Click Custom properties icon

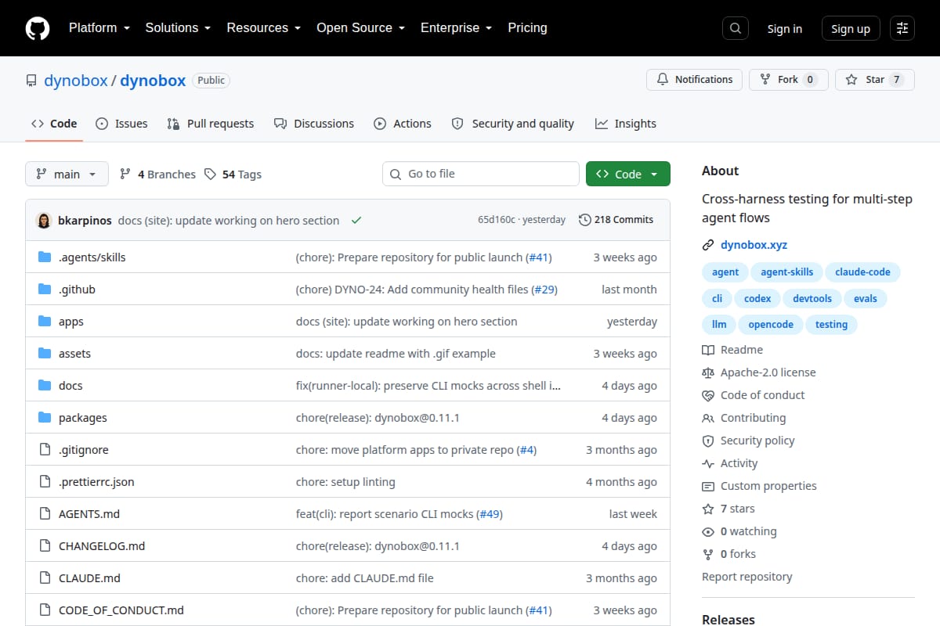(x=708, y=486)
